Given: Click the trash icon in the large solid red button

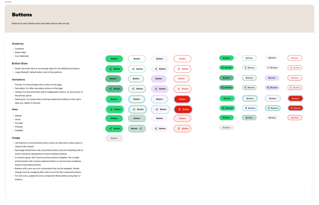Looking at the screenshot, I should (179, 109).
